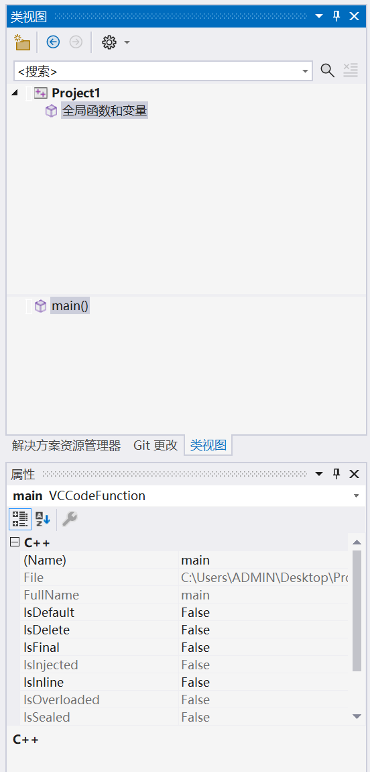Create a new folder in Class View
370x772 pixels.
pyautogui.click(x=22, y=42)
